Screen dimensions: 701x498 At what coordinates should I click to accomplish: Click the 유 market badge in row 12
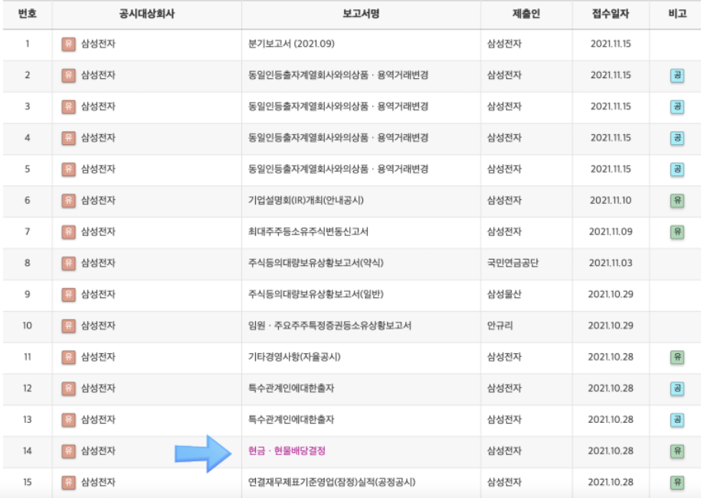(x=68, y=388)
